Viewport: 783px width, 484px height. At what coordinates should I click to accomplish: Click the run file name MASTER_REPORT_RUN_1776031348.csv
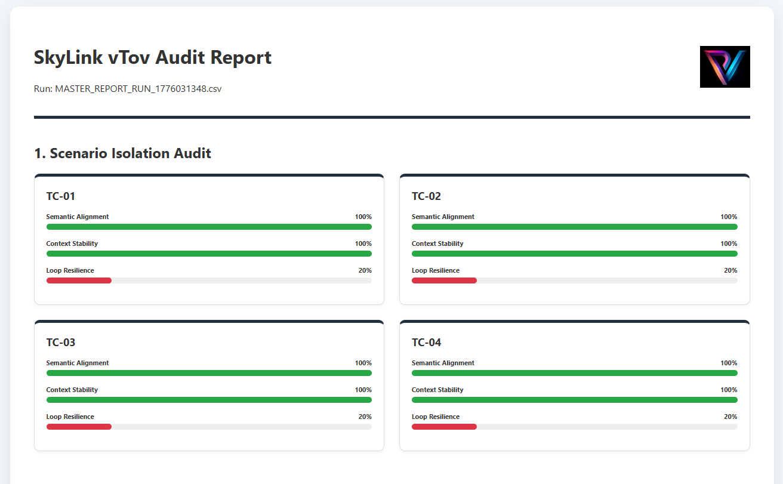coord(138,89)
